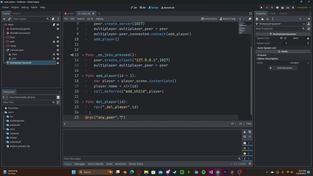Click Filter Nodes search field
Image resolution: width=313 pixels, height=176 pixels.
30,19
